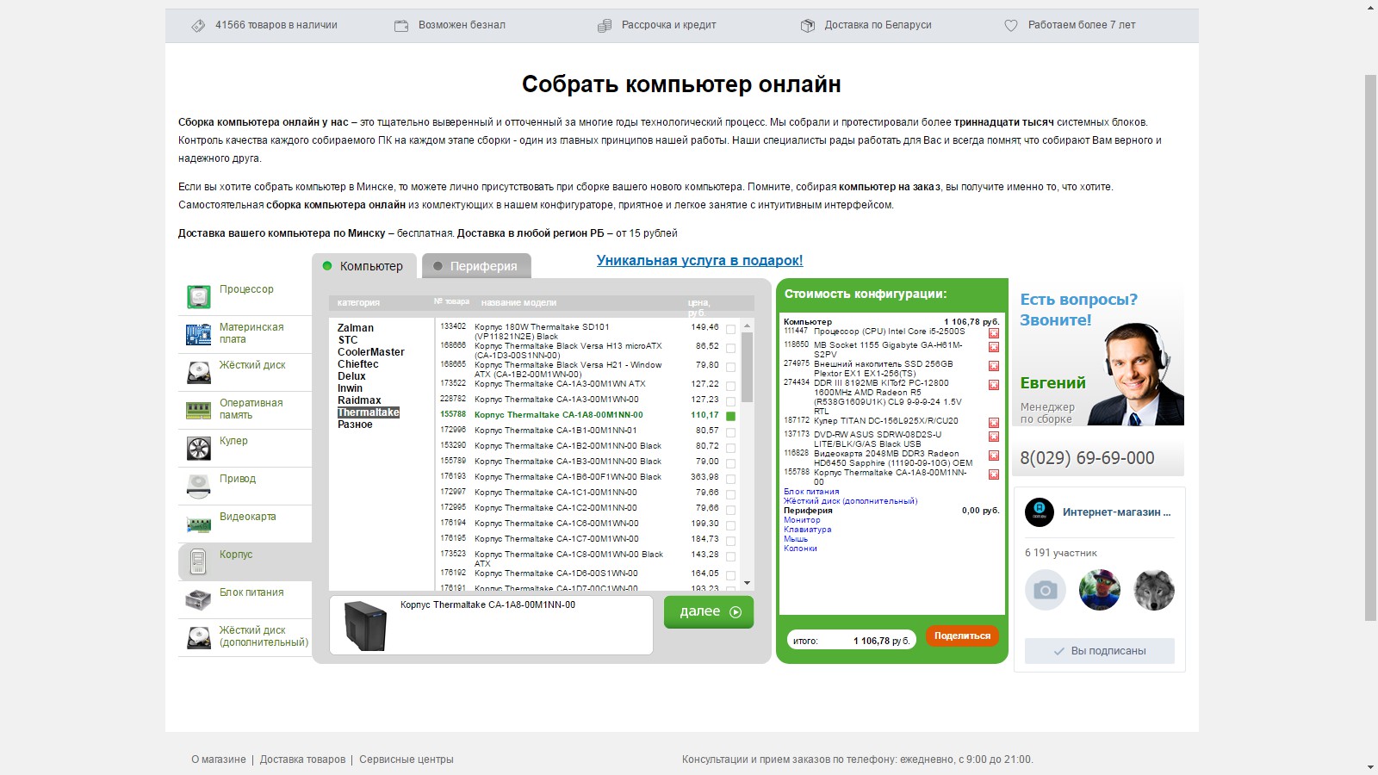Open the Привод disc drive icon

pyautogui.click(x=199, y=486)
